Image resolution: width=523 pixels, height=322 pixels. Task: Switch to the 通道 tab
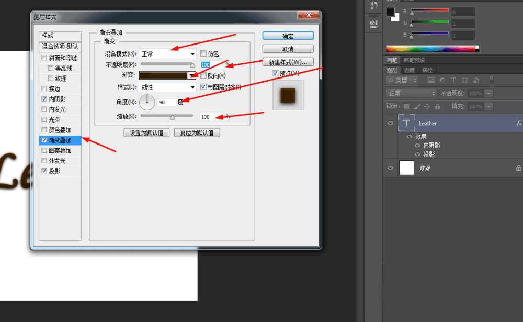[x=410, y=69]
